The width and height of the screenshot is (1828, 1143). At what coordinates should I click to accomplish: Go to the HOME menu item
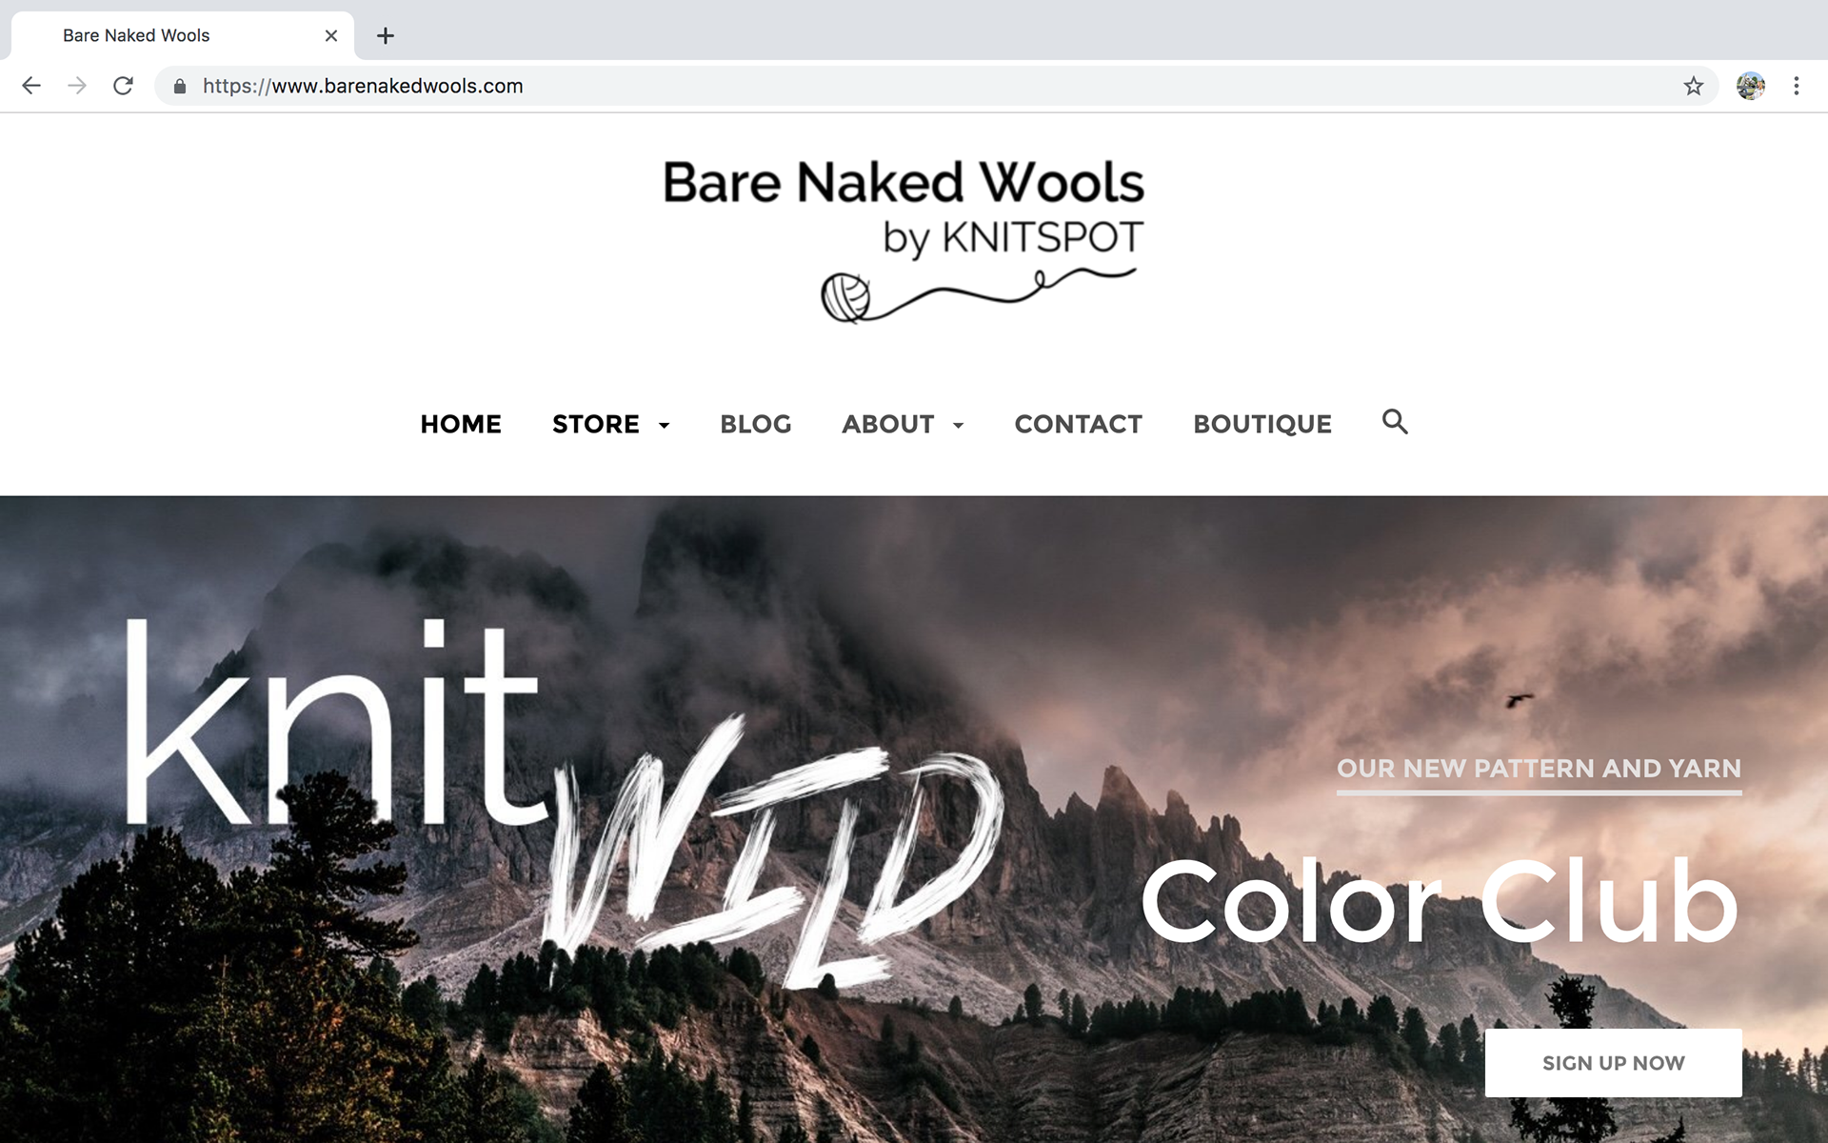tap(461, 424)
